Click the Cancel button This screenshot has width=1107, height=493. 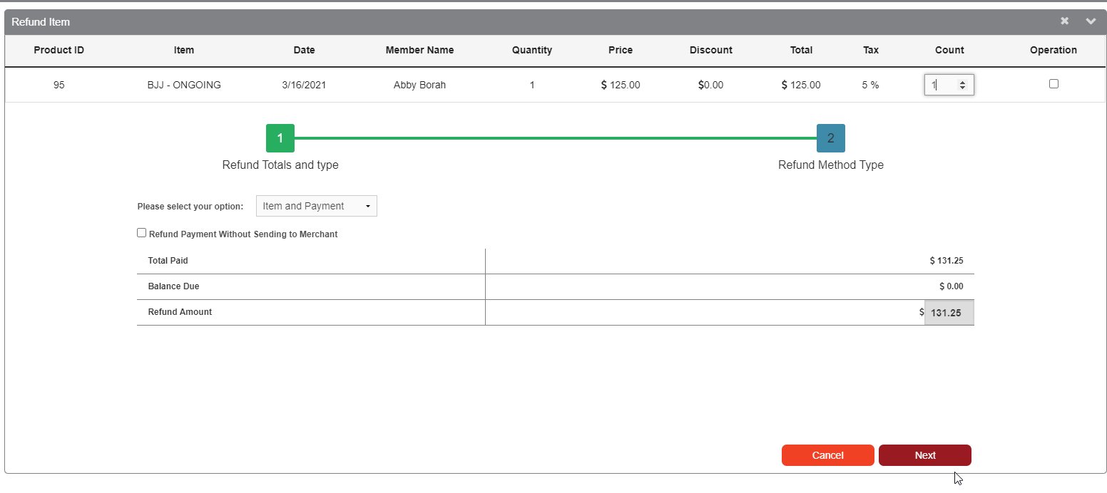click(827, 455)
